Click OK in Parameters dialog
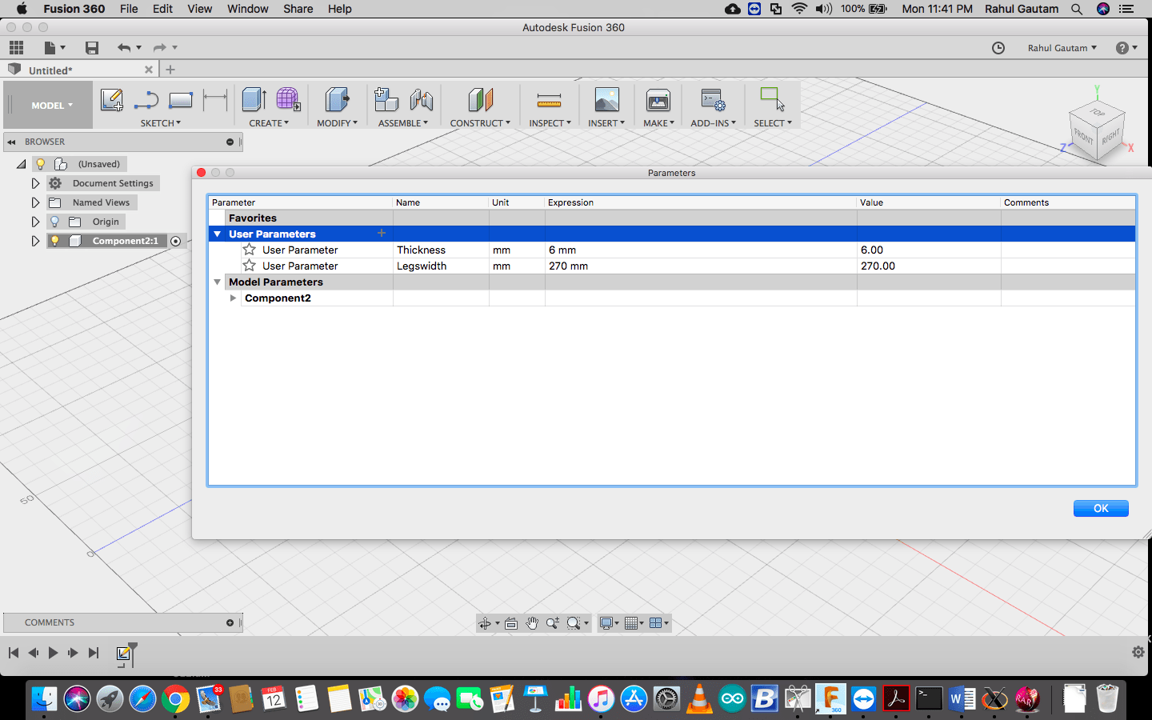Image resolution: width=1152 pixels, height=720 pixels. pyautogui.click(x=1101, y=508)
